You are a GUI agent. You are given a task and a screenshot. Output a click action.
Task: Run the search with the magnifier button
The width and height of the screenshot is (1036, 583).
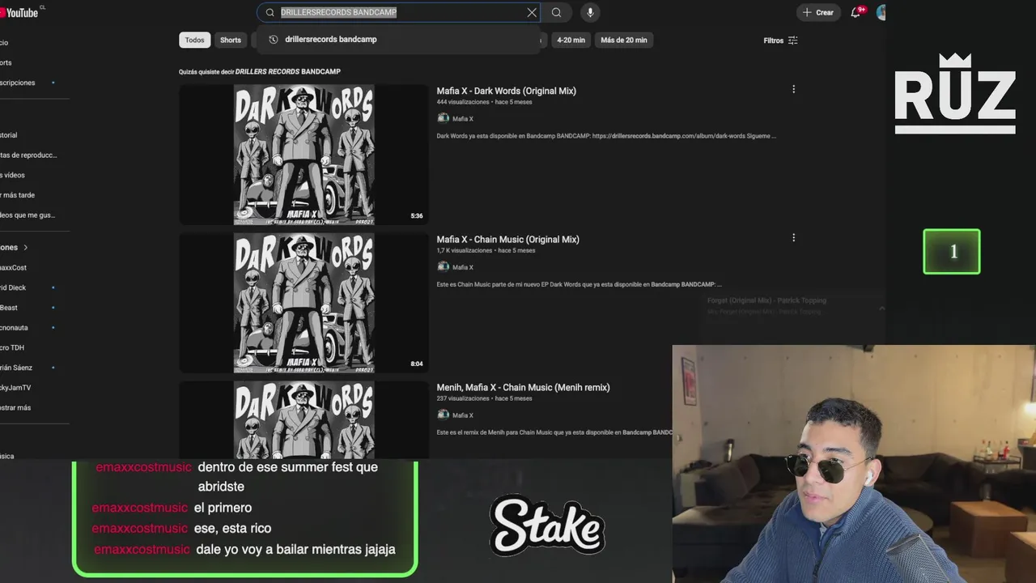click(x=556, y=12)
